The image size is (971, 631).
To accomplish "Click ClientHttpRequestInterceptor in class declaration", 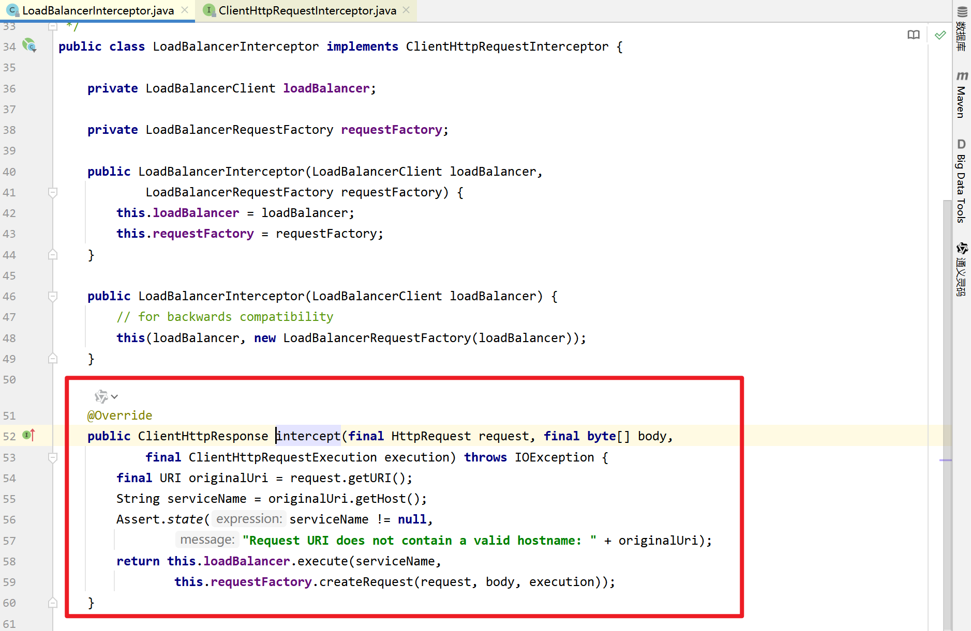I will click(507, 47).
